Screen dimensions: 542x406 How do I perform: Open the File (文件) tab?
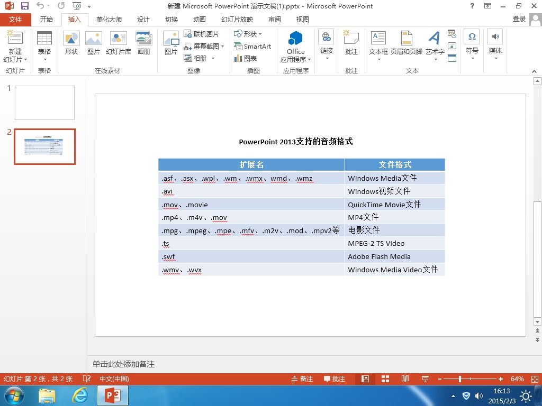(15, 20)
